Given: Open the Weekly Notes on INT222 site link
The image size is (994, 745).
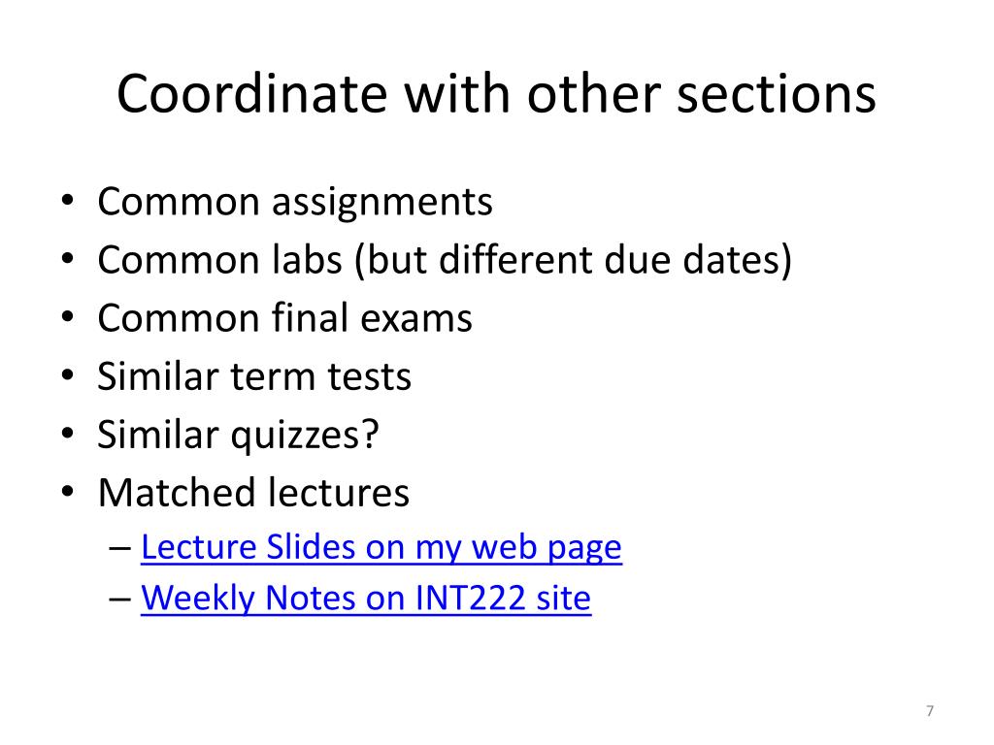Looking at the screenshot, I should coord(366,599).
